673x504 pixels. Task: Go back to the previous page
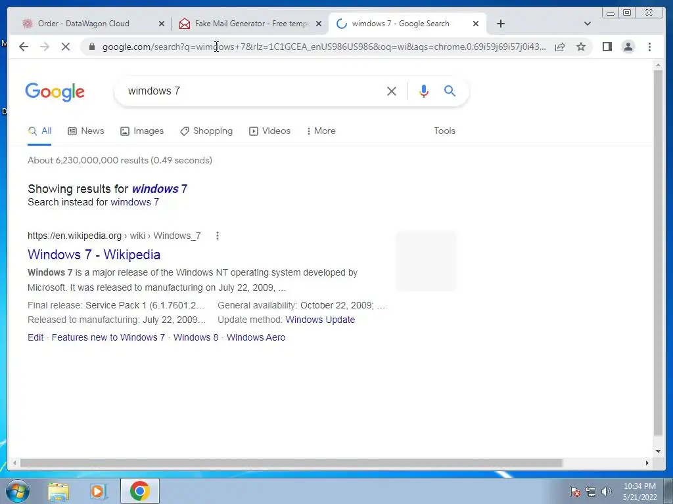[x=24, y=47]
